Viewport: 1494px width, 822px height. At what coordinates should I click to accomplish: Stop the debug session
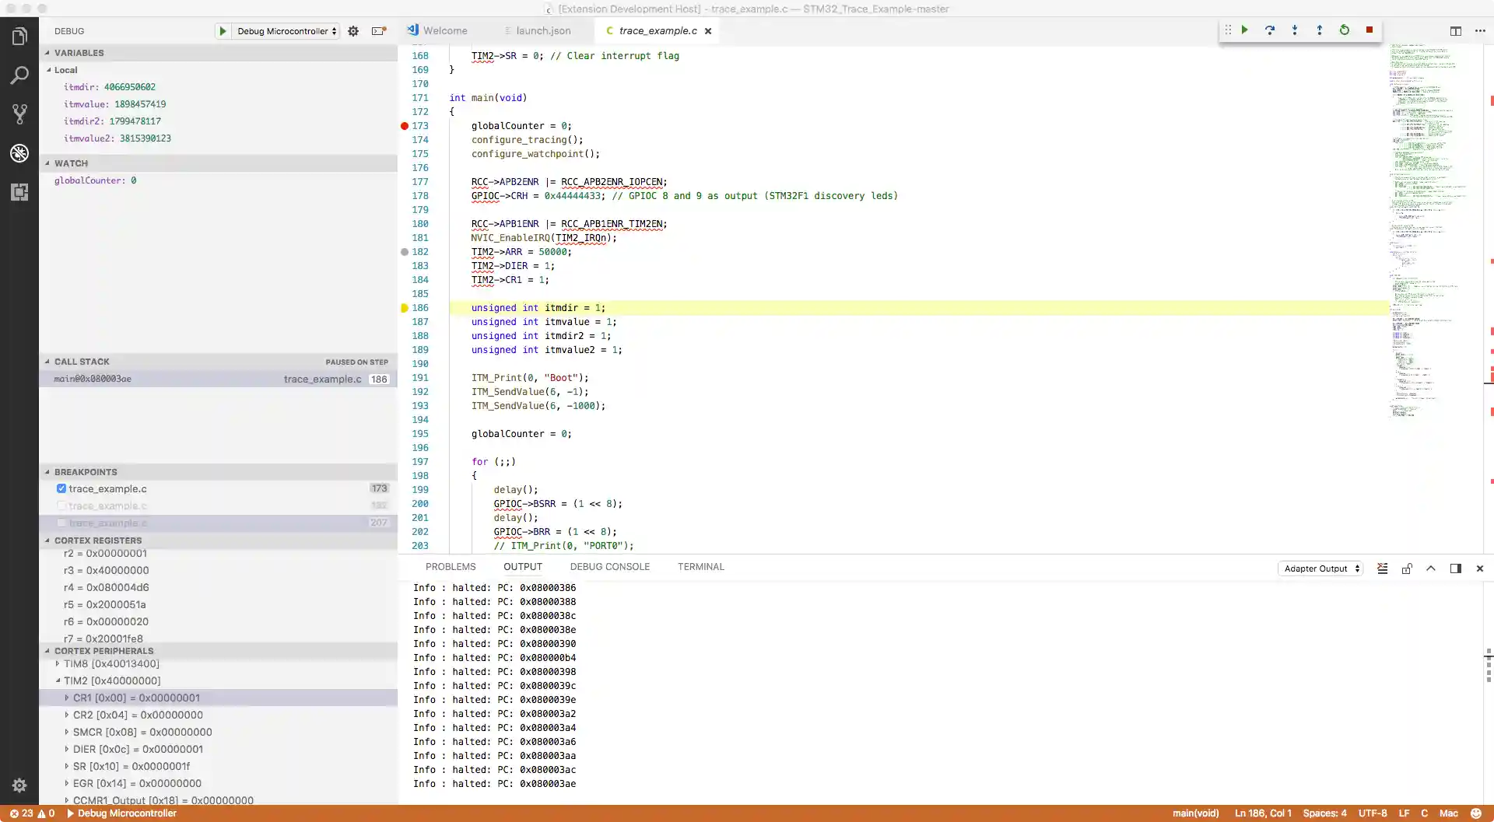(x=1369, y=30)
